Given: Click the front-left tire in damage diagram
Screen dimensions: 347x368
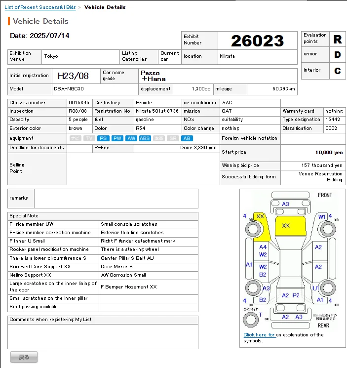Looking at the screenshot, I should click(x=253, y=229).
